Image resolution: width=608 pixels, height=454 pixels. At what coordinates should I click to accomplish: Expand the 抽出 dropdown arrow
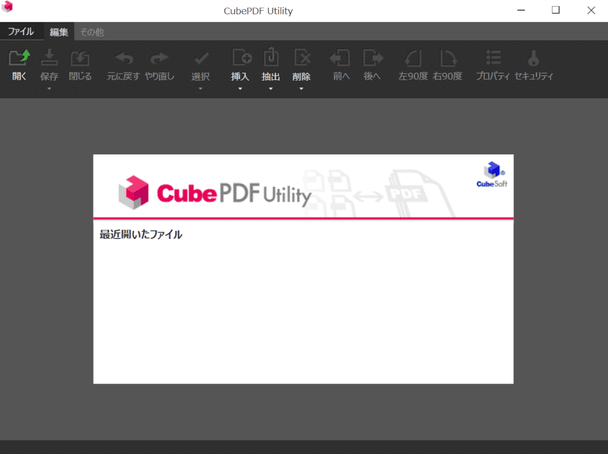(271, 89)
